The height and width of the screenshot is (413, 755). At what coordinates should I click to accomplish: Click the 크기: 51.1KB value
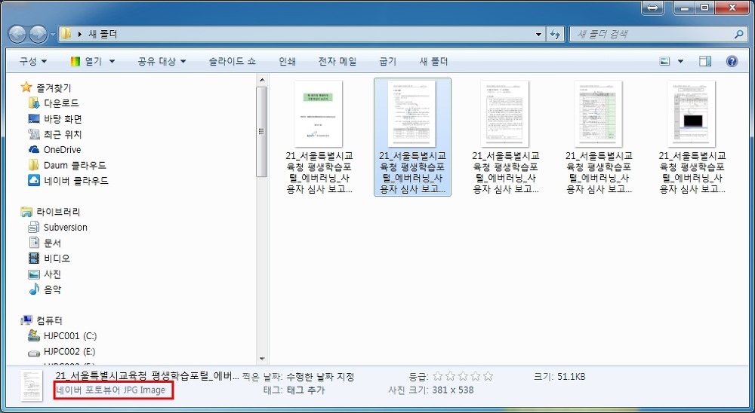571,377
